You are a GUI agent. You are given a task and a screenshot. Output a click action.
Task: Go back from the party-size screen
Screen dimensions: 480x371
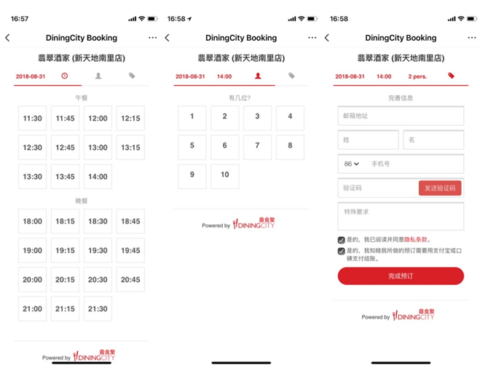pos(167,38)
